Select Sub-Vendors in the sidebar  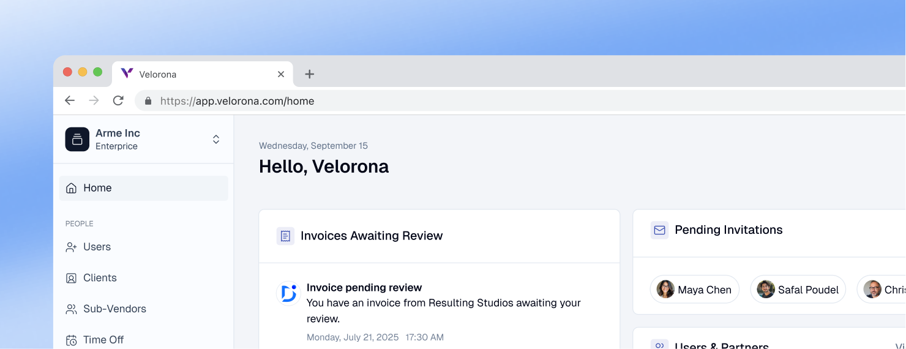[x=114, y=309]
